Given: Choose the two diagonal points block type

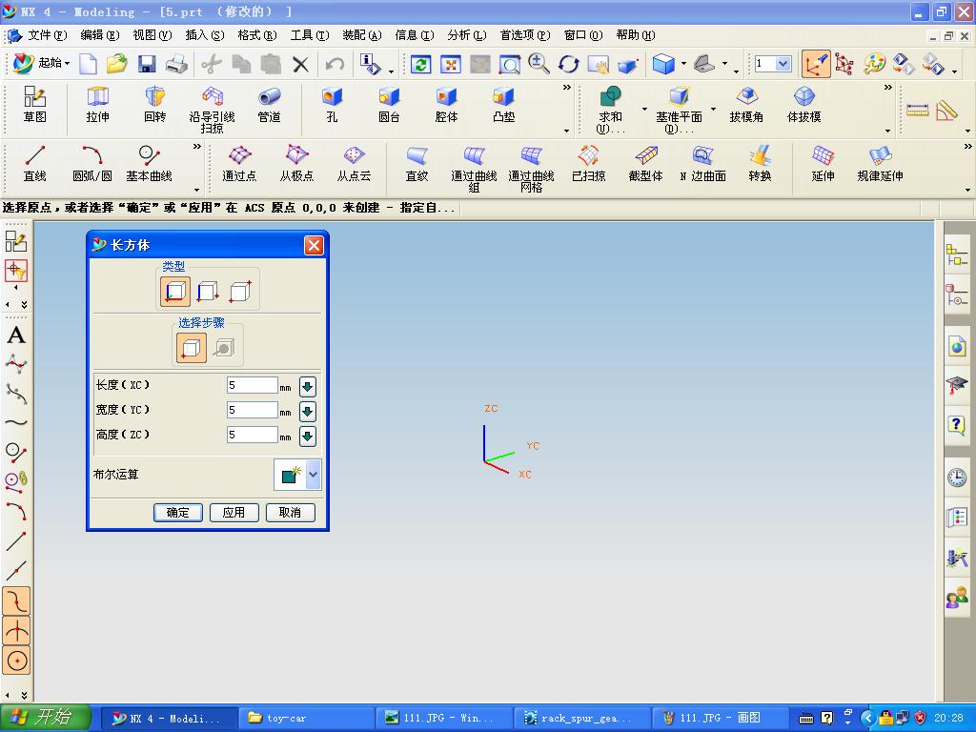Looking at the screenshot, I should click(x=239, y=292).
